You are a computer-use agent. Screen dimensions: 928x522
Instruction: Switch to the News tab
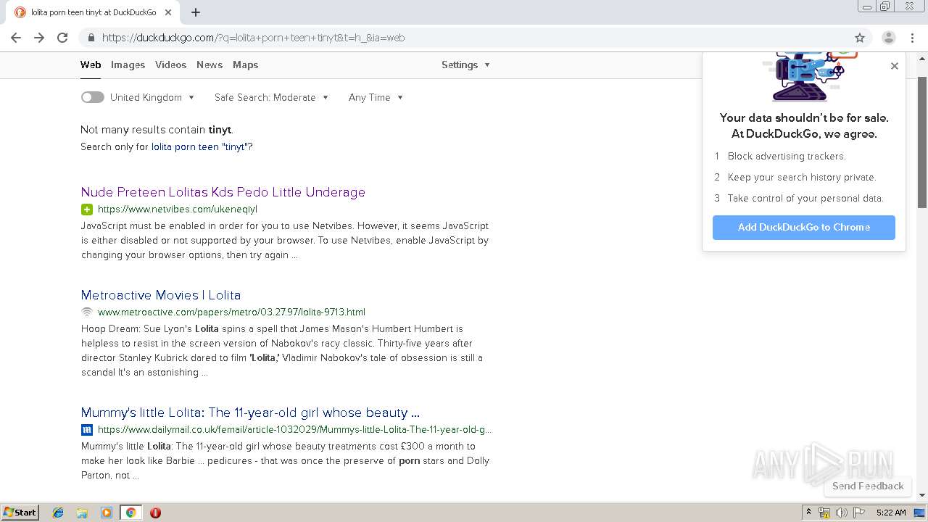[x=210, y=65]
